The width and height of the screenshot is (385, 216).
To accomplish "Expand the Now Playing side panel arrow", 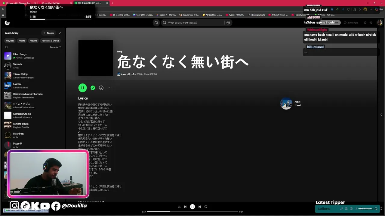I will [381, 115].
